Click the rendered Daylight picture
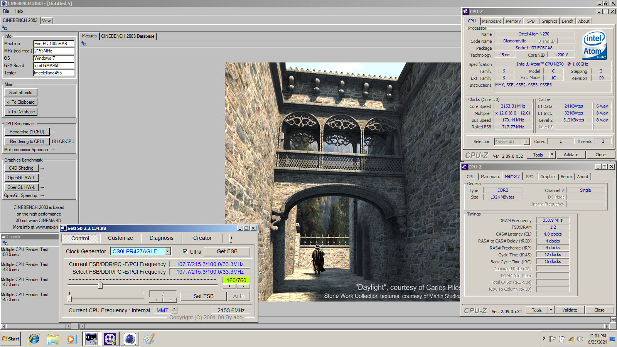 (x=342, y=182)
